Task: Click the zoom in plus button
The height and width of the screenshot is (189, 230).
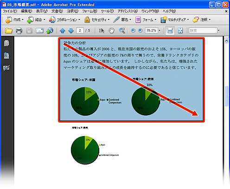Action: click(x=140, y=31)
